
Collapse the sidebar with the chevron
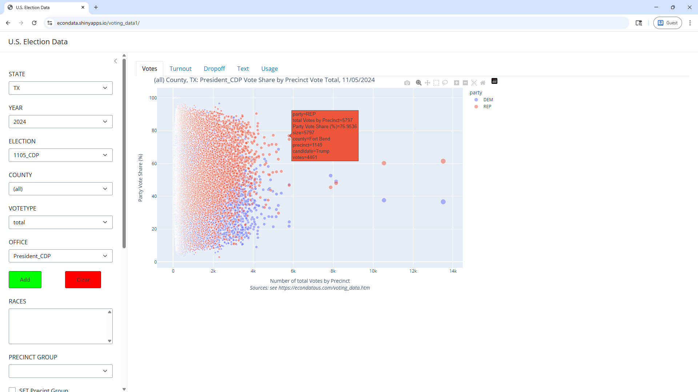[116, 61]
